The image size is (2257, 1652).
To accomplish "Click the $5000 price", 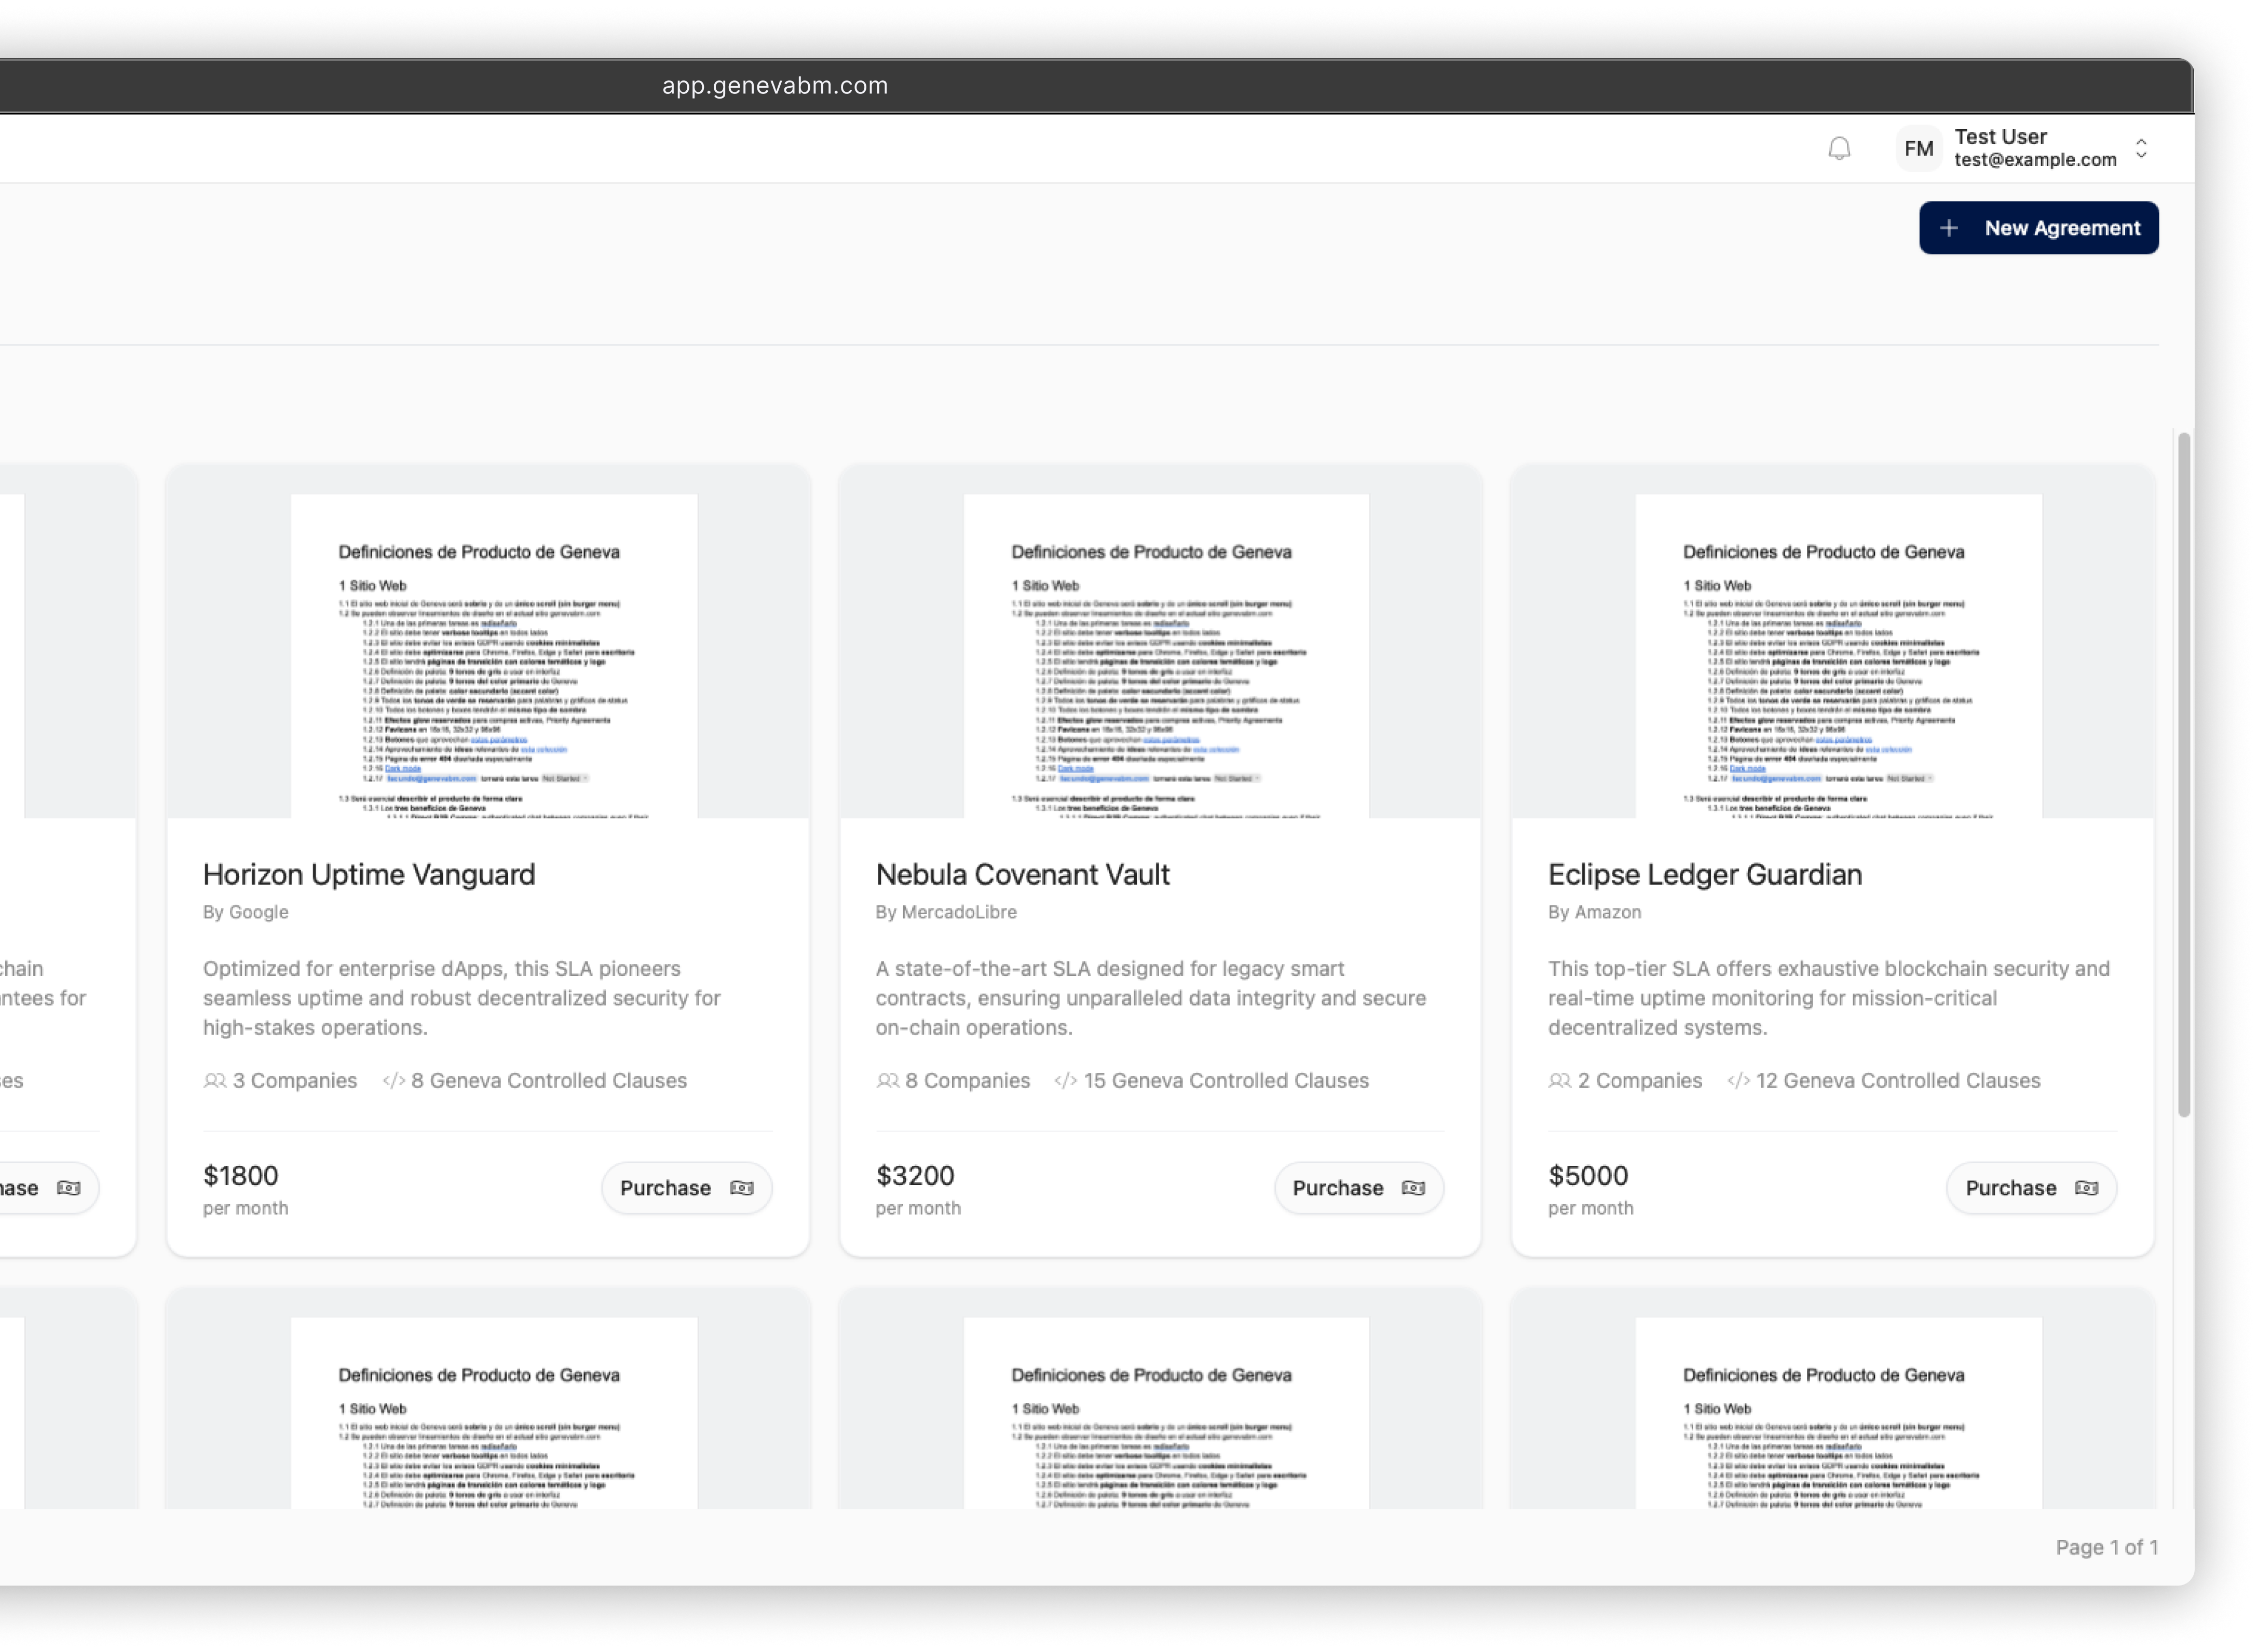I will [x=1588, y=1176].
